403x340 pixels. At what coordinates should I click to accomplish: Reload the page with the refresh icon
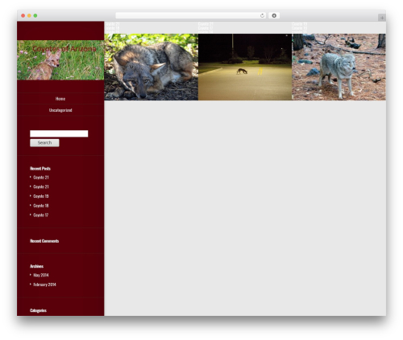[262, 16]
